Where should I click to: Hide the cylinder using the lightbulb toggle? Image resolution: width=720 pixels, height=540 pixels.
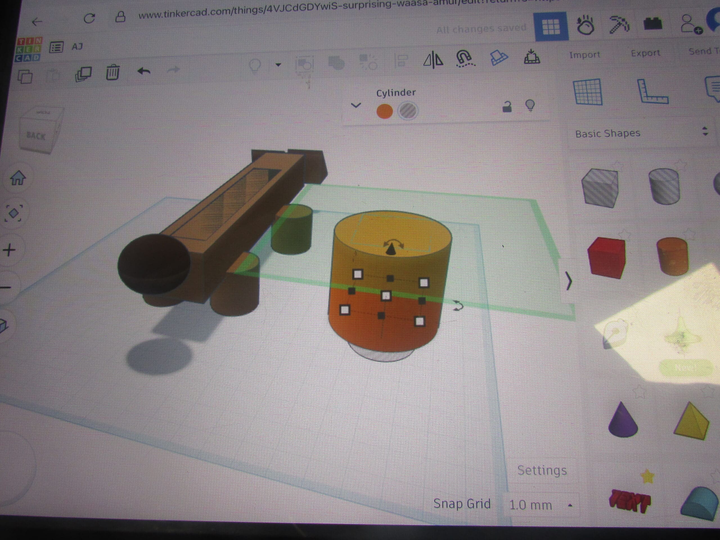click(x=530, y=106)
